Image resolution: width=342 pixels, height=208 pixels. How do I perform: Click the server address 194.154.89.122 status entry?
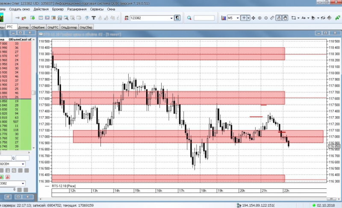coord(258,205)
